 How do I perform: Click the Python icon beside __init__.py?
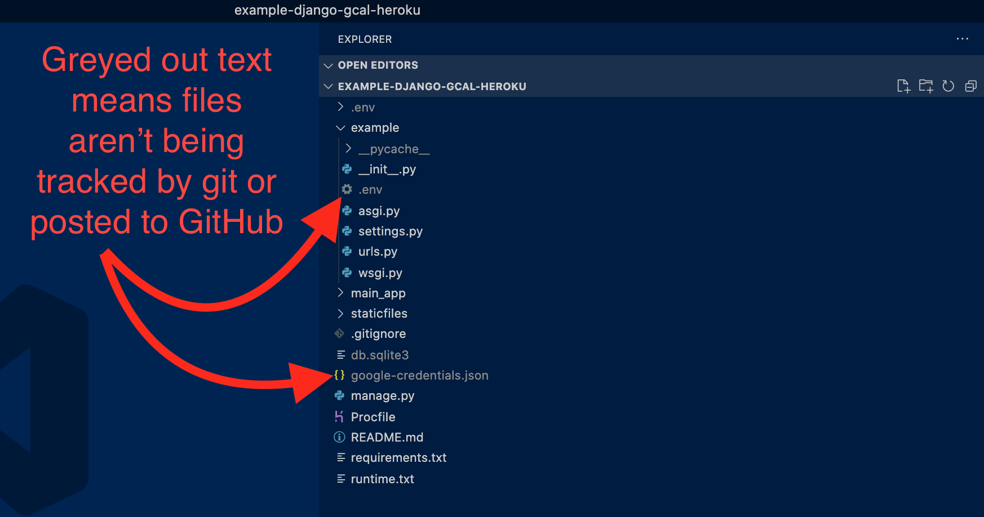click(347, 170)
